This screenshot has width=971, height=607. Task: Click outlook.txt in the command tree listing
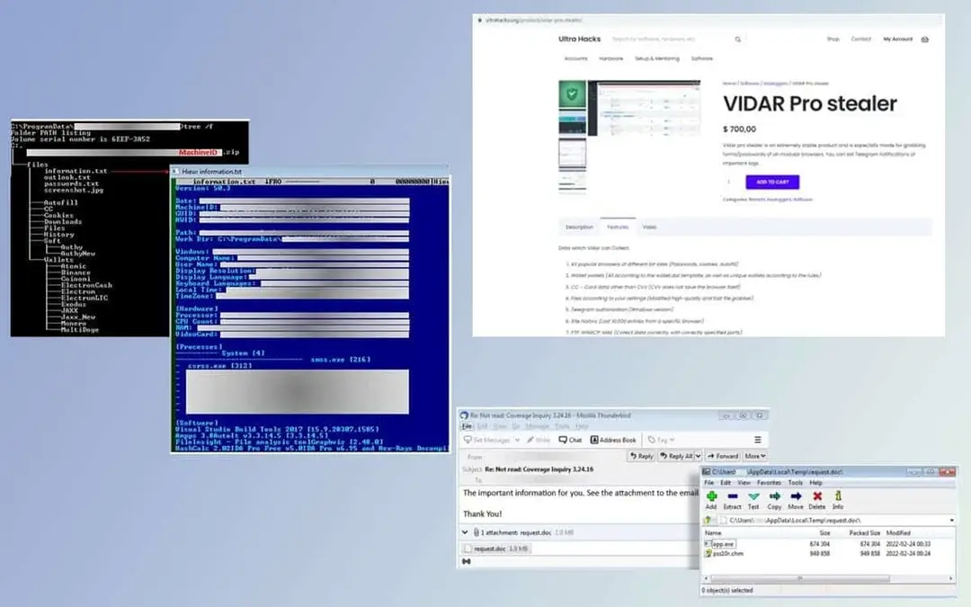[x=67, y=178]
